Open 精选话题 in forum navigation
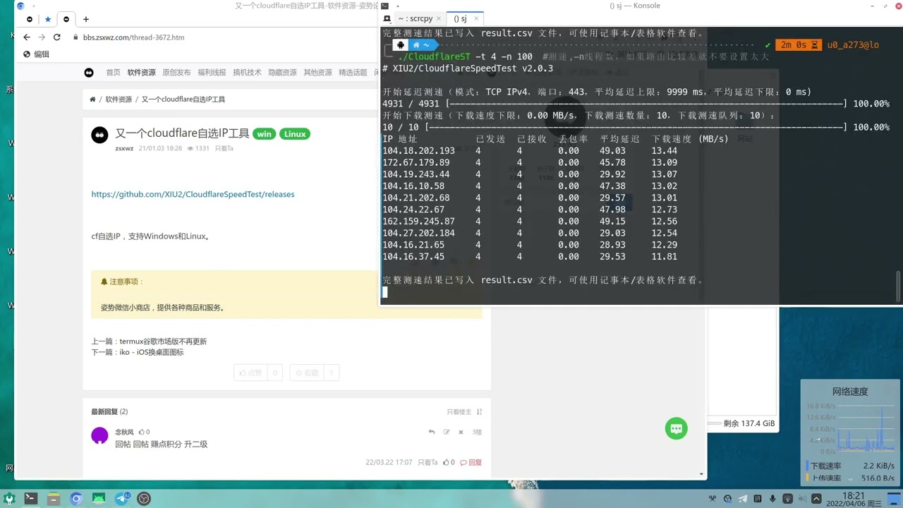Viewport: 903px width, 508px height. [353, 73]
